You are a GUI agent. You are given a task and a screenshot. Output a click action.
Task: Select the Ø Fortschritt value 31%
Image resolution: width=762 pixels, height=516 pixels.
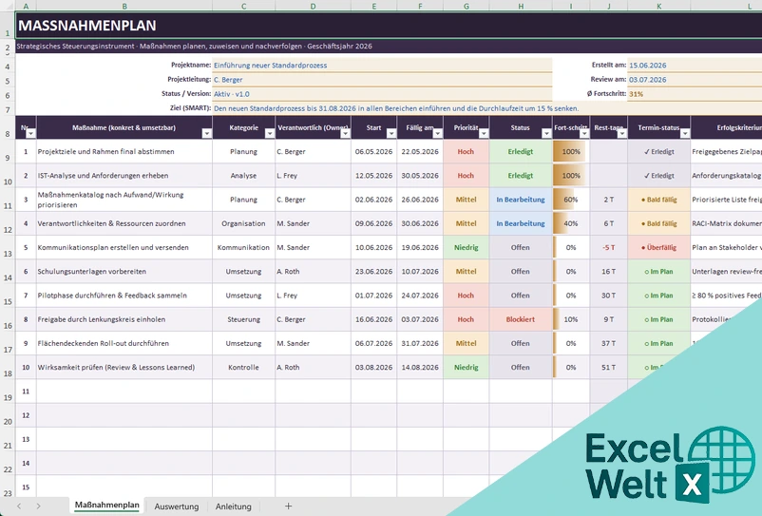(695, 94)
